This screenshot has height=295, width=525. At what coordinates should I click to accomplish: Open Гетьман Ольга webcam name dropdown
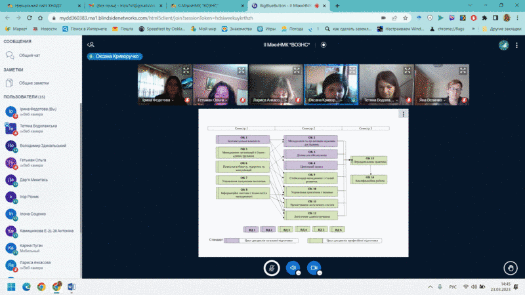tap(213, 100)
